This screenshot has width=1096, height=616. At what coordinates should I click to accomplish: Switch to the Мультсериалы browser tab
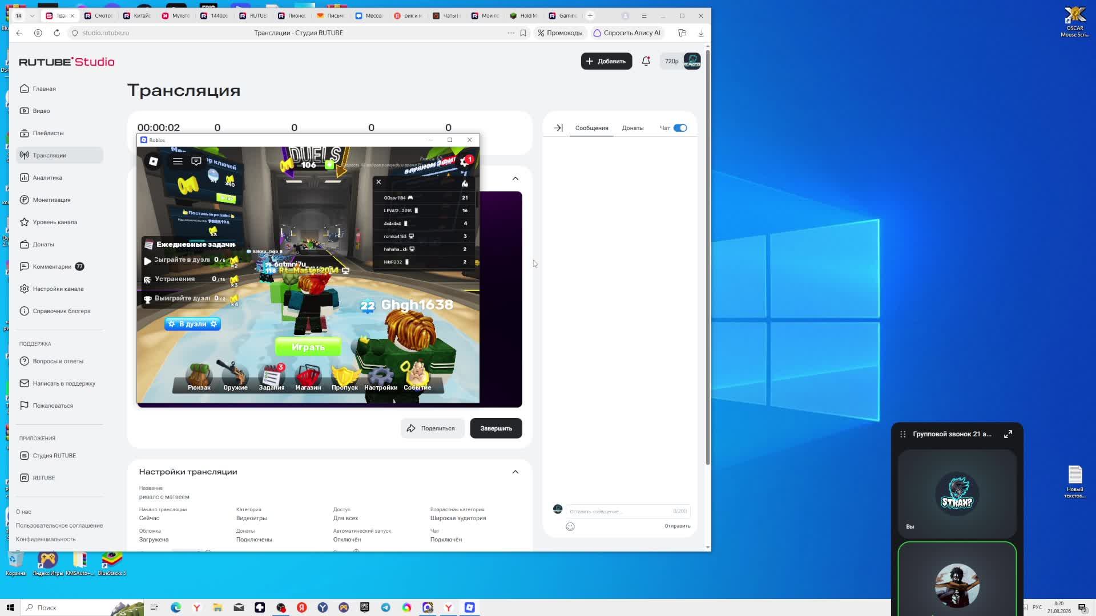[175, 16]
